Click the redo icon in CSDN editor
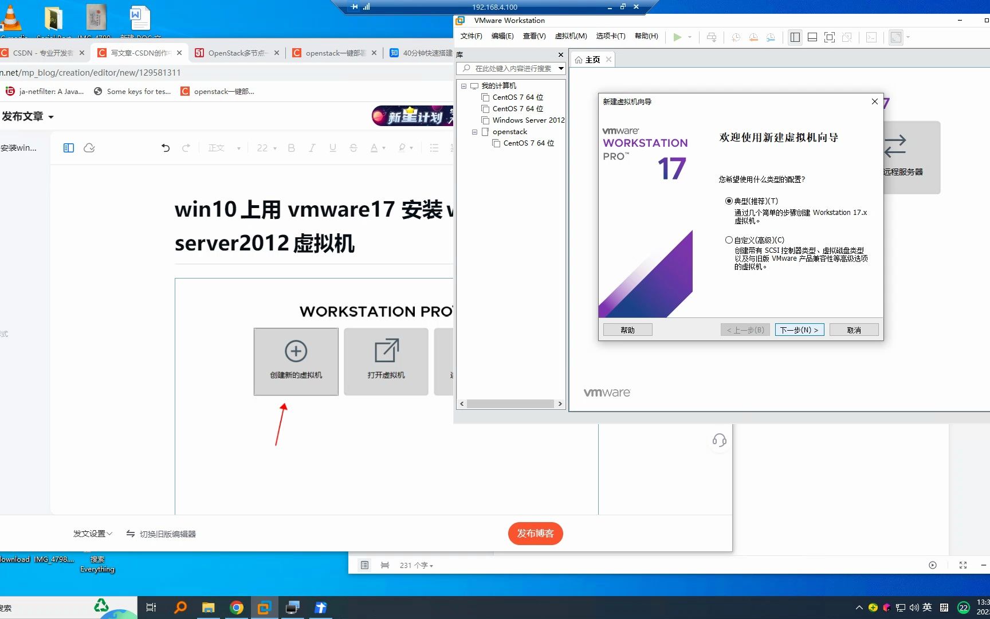 (x=186, y=148)
